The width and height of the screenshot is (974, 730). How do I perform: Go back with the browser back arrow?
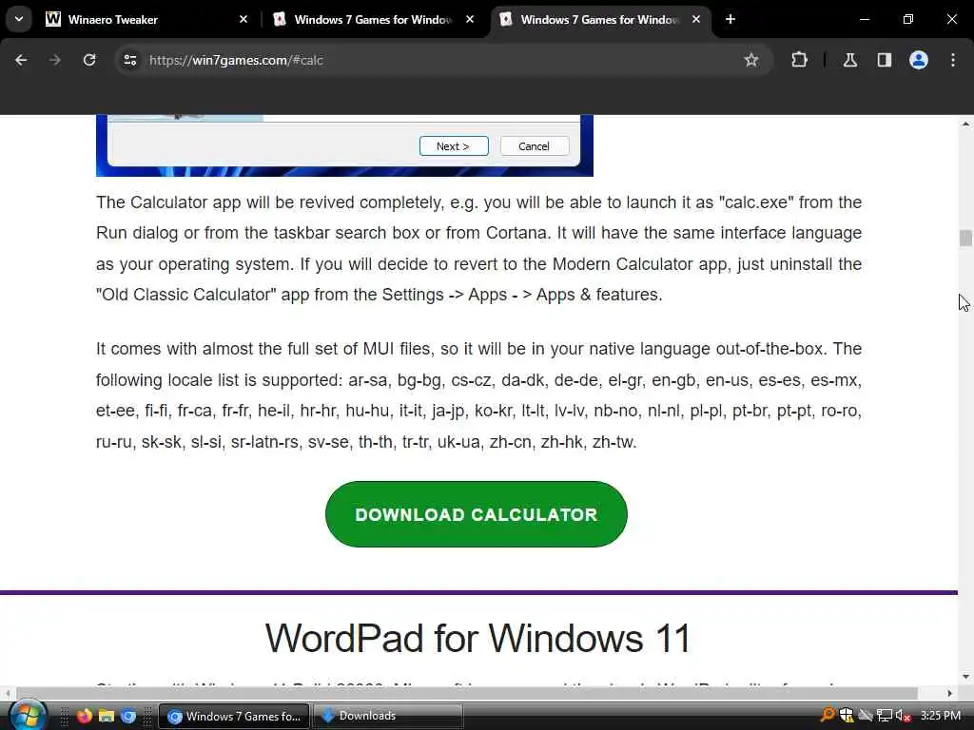[21, 60]
